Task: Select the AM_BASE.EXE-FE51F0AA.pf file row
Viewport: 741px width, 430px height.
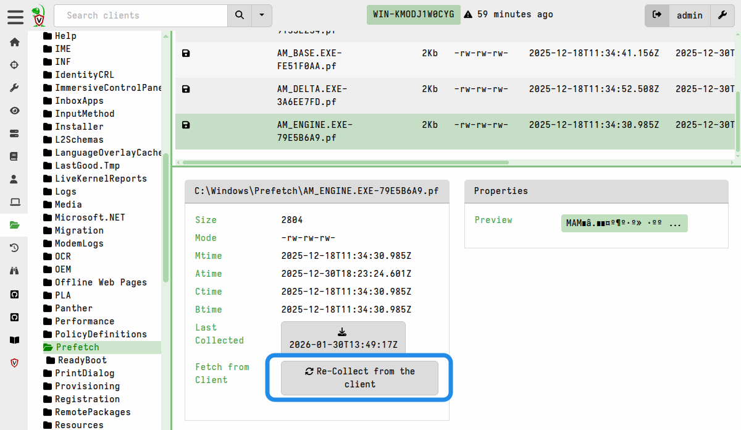Action: point(309,60)
